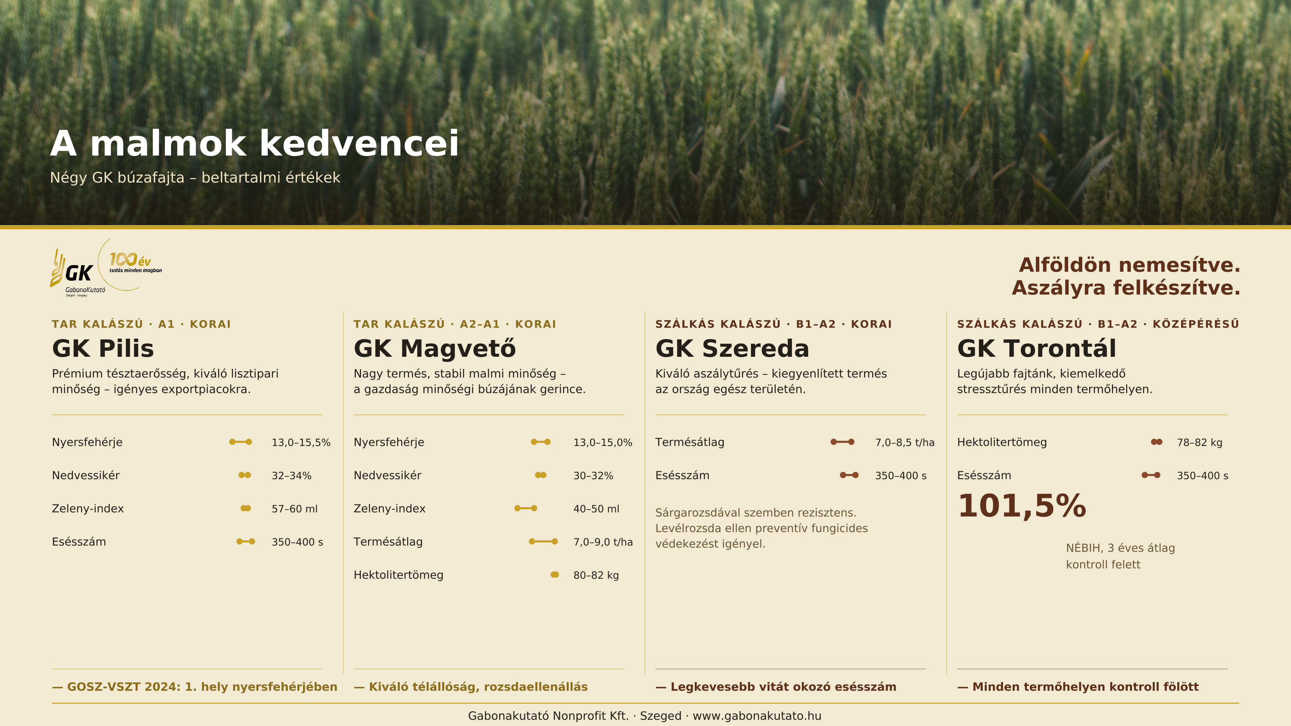Click the GK Szereda Termésátlag range bar
Image resolution: width=1291 pixels, height=726 pixels.
pos(842,442)
